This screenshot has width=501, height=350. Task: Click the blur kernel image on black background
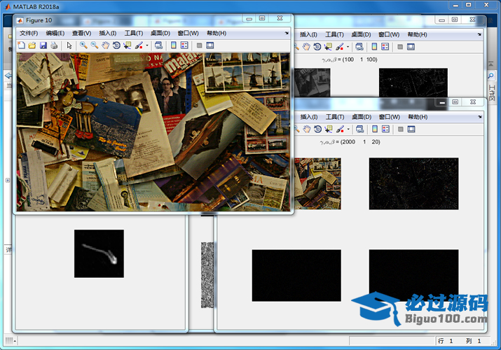coord(99,253)
